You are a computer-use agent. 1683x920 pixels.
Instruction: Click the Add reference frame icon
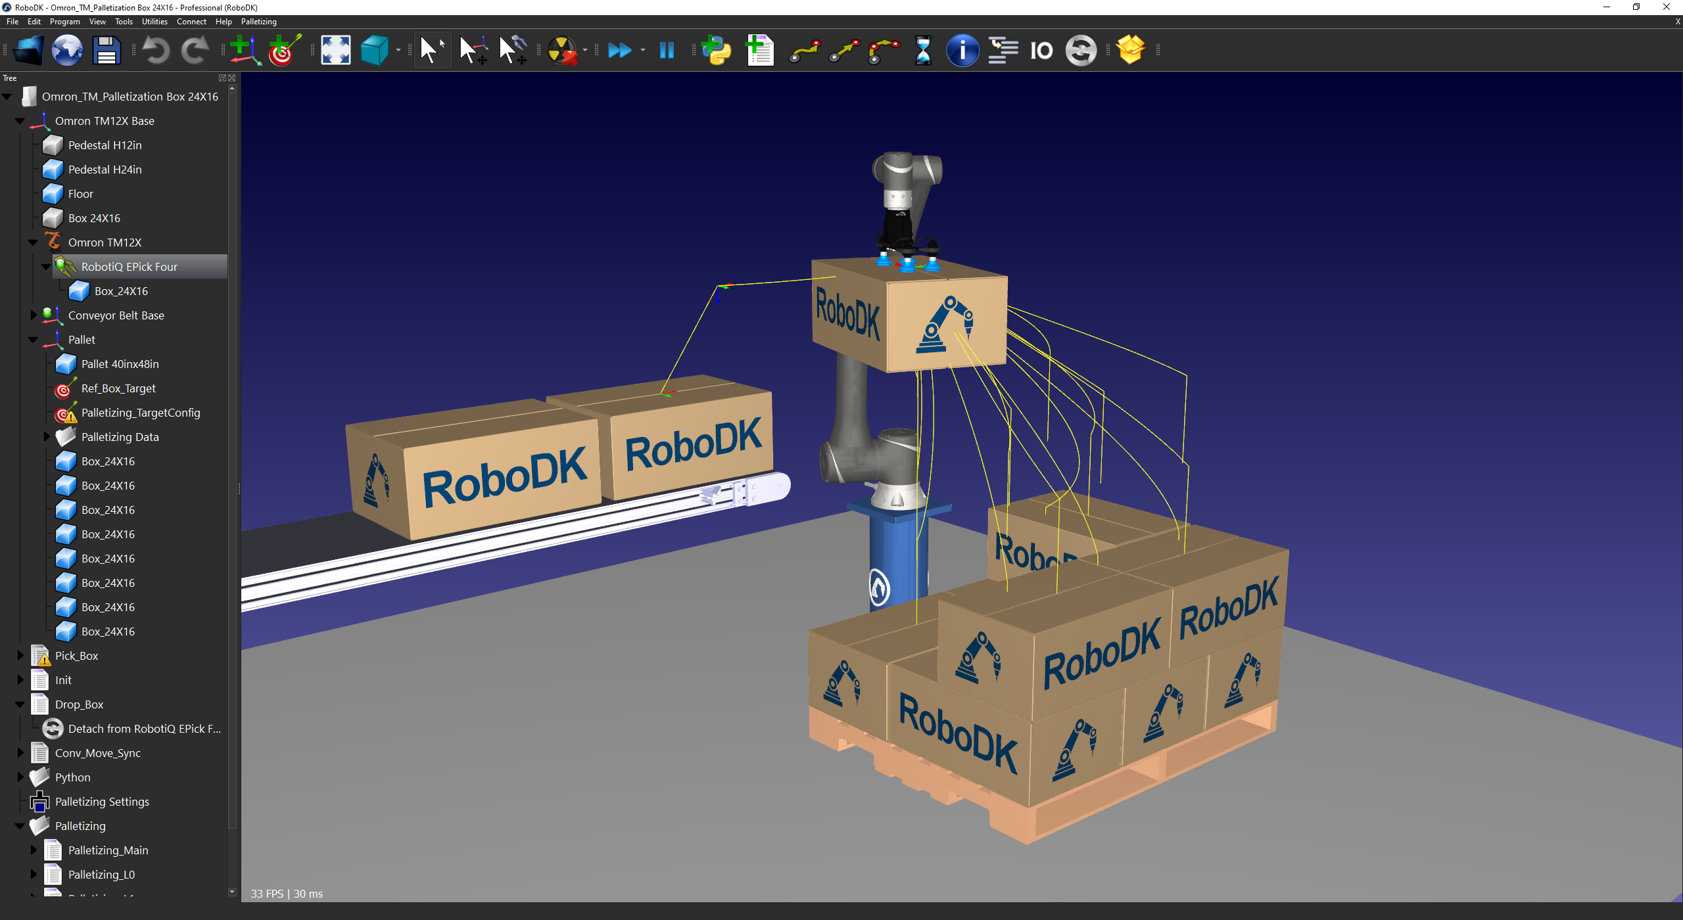coord(245,51)
